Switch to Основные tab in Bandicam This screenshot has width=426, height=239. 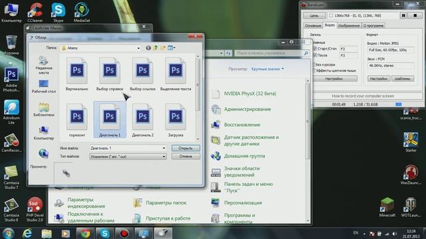click(313, 25)
